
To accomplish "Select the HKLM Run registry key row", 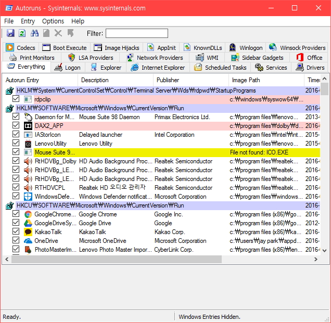I will [168, 108].
